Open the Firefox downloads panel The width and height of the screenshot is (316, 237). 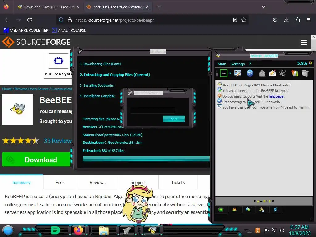click(286, 20)
